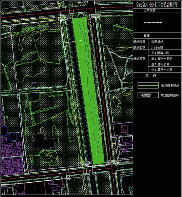The width and height of the screenshot is (182, 197).
Task: Click the 绿地面积 label cell
Action: point(140,47)
